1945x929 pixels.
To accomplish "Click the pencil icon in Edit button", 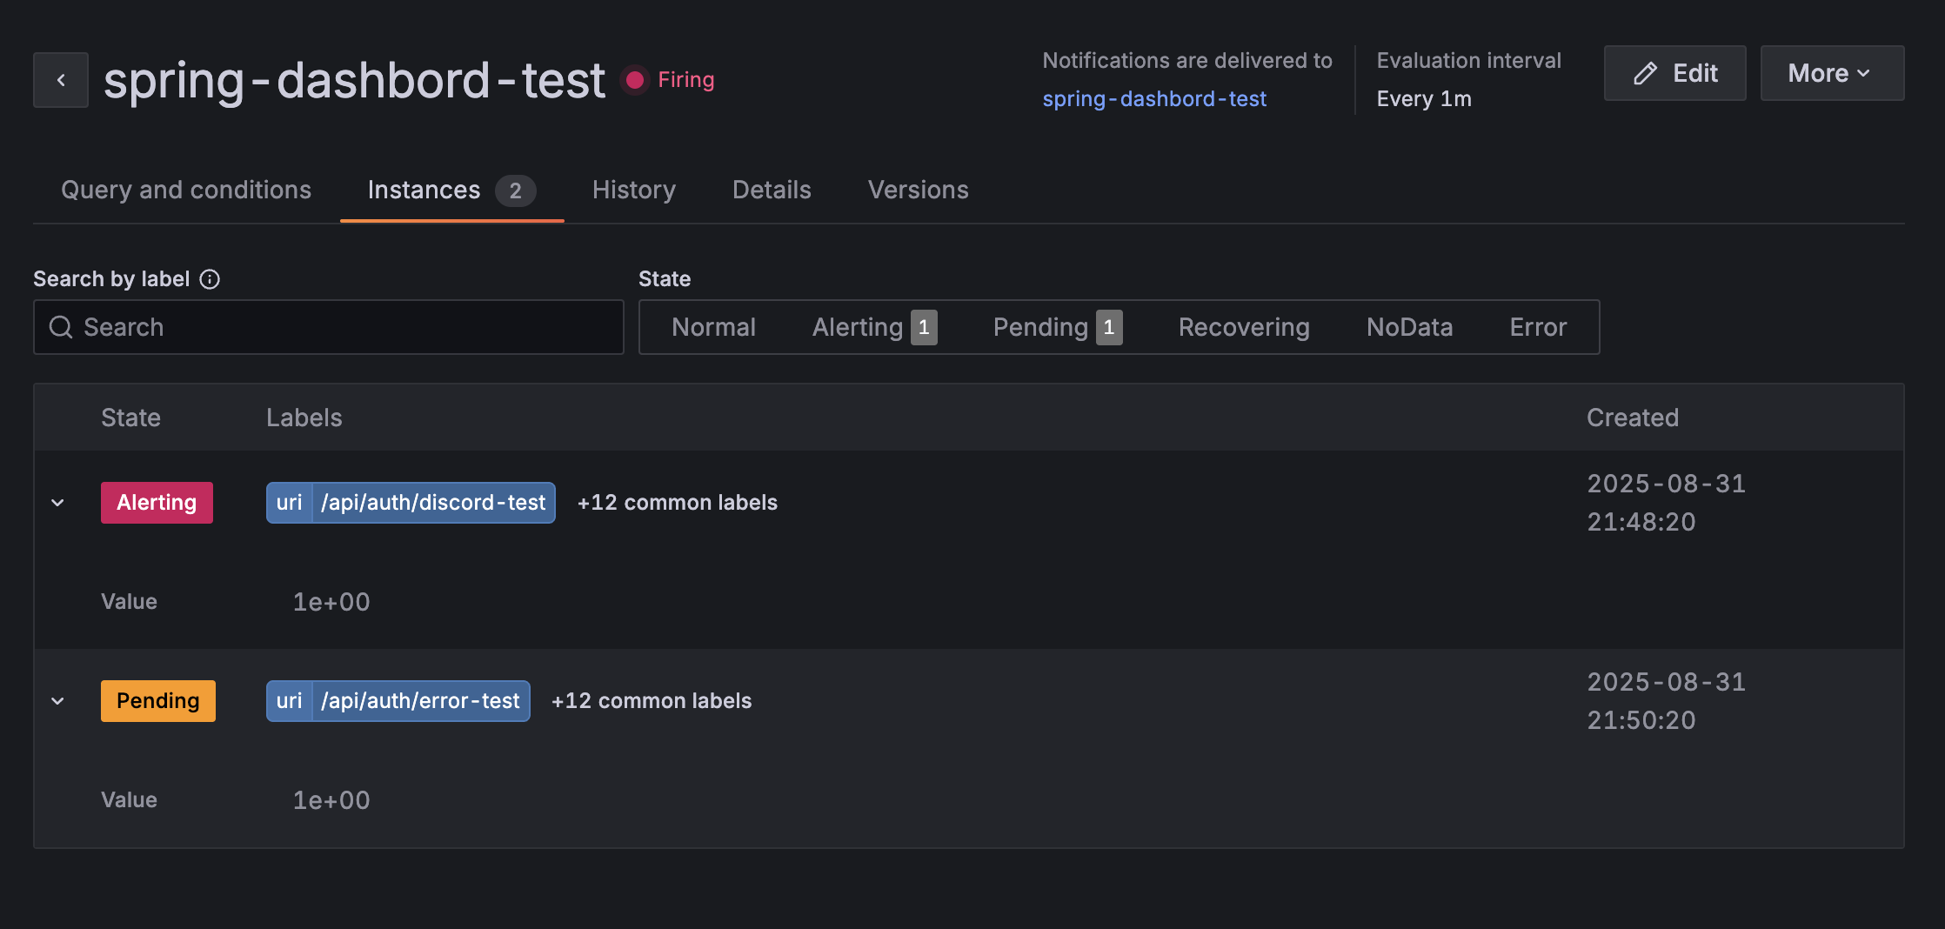I will point(1645,74).
